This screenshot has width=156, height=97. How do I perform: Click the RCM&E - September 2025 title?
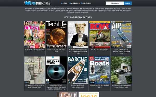(x=100, y=50)
